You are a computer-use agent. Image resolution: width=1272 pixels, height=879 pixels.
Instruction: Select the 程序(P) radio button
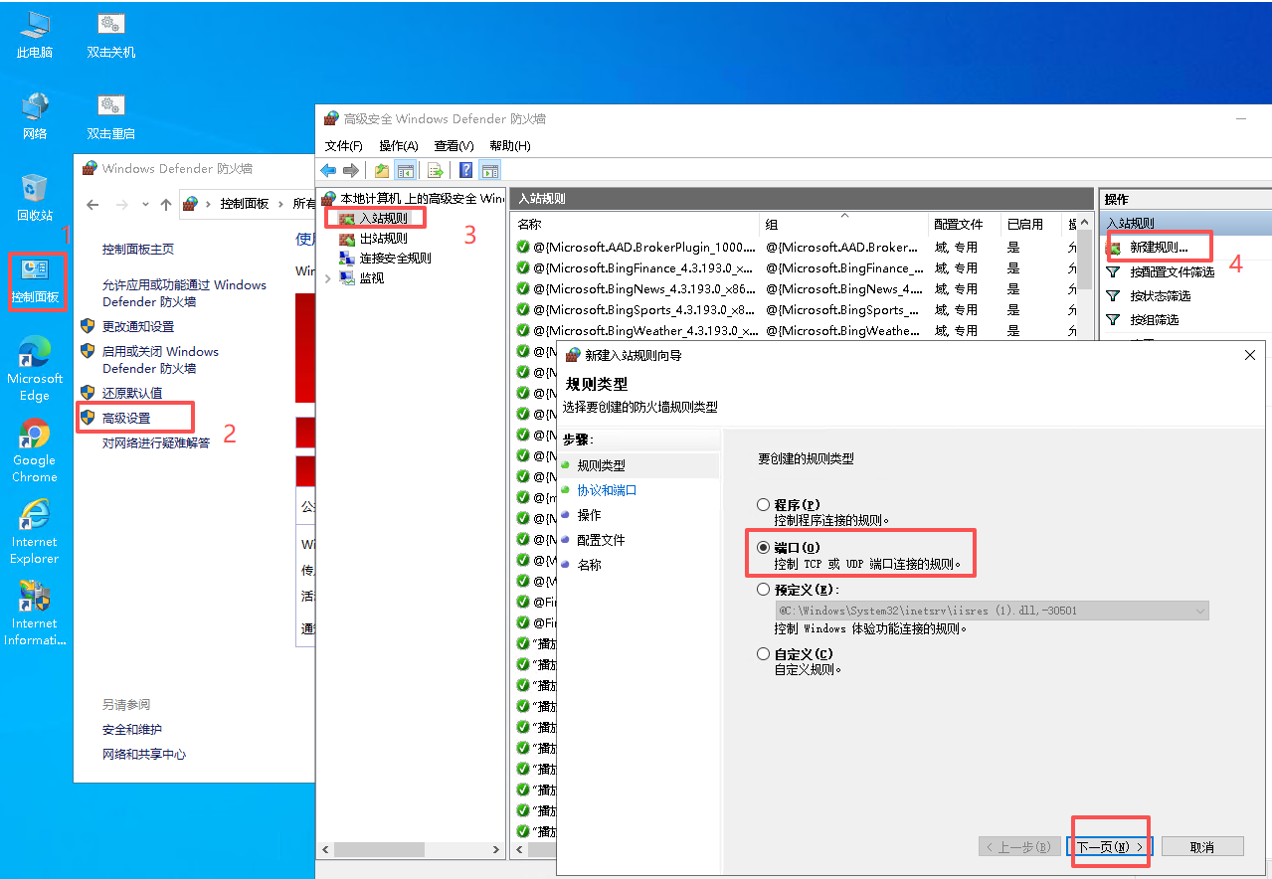coord(764,505)
